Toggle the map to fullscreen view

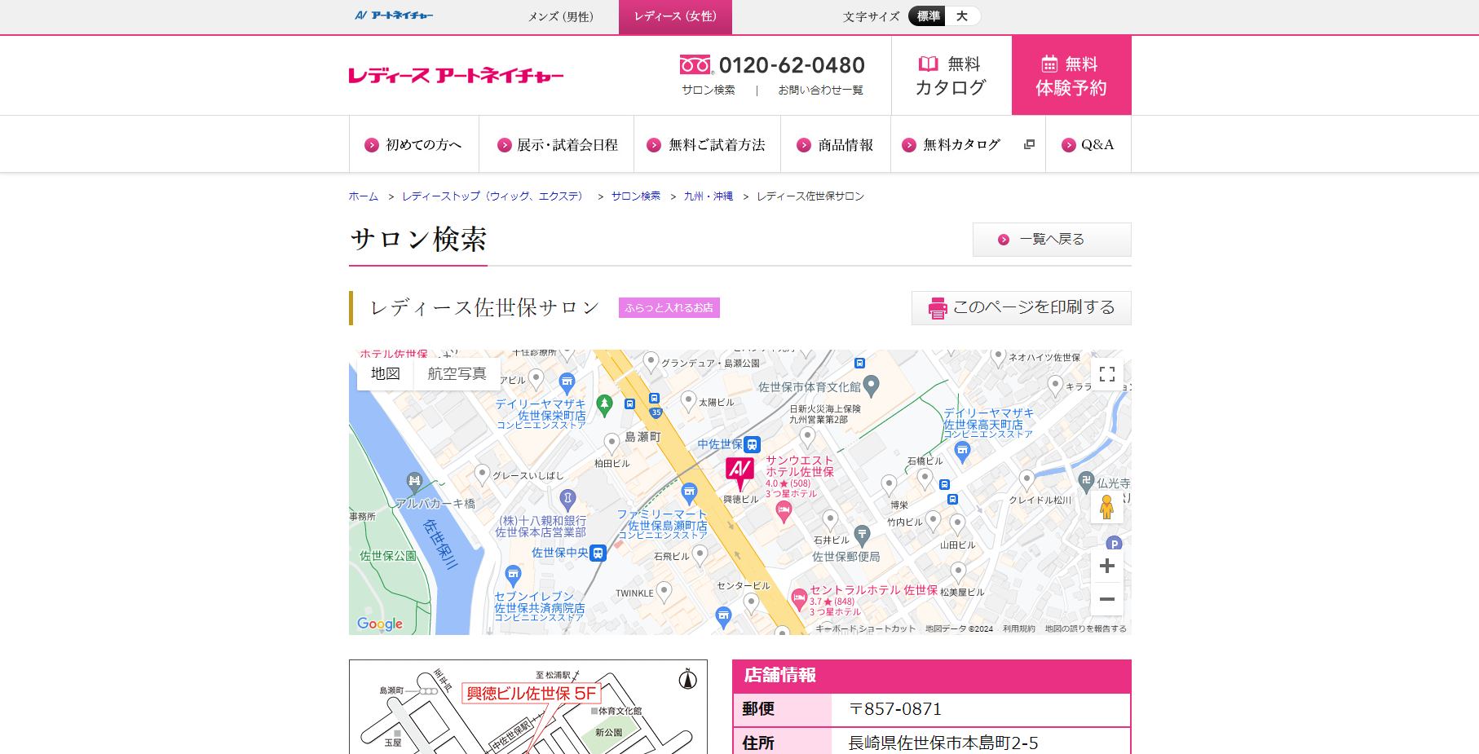click(x=1106, y=374)
